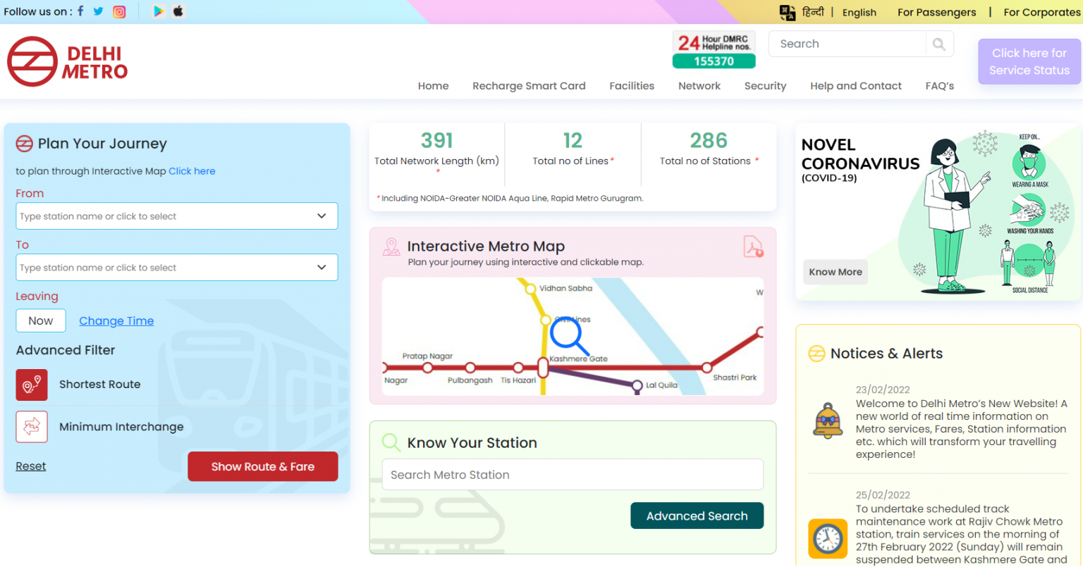1083x579 pixels.
Task: Click the language translate icon
Action: [788, 12]
